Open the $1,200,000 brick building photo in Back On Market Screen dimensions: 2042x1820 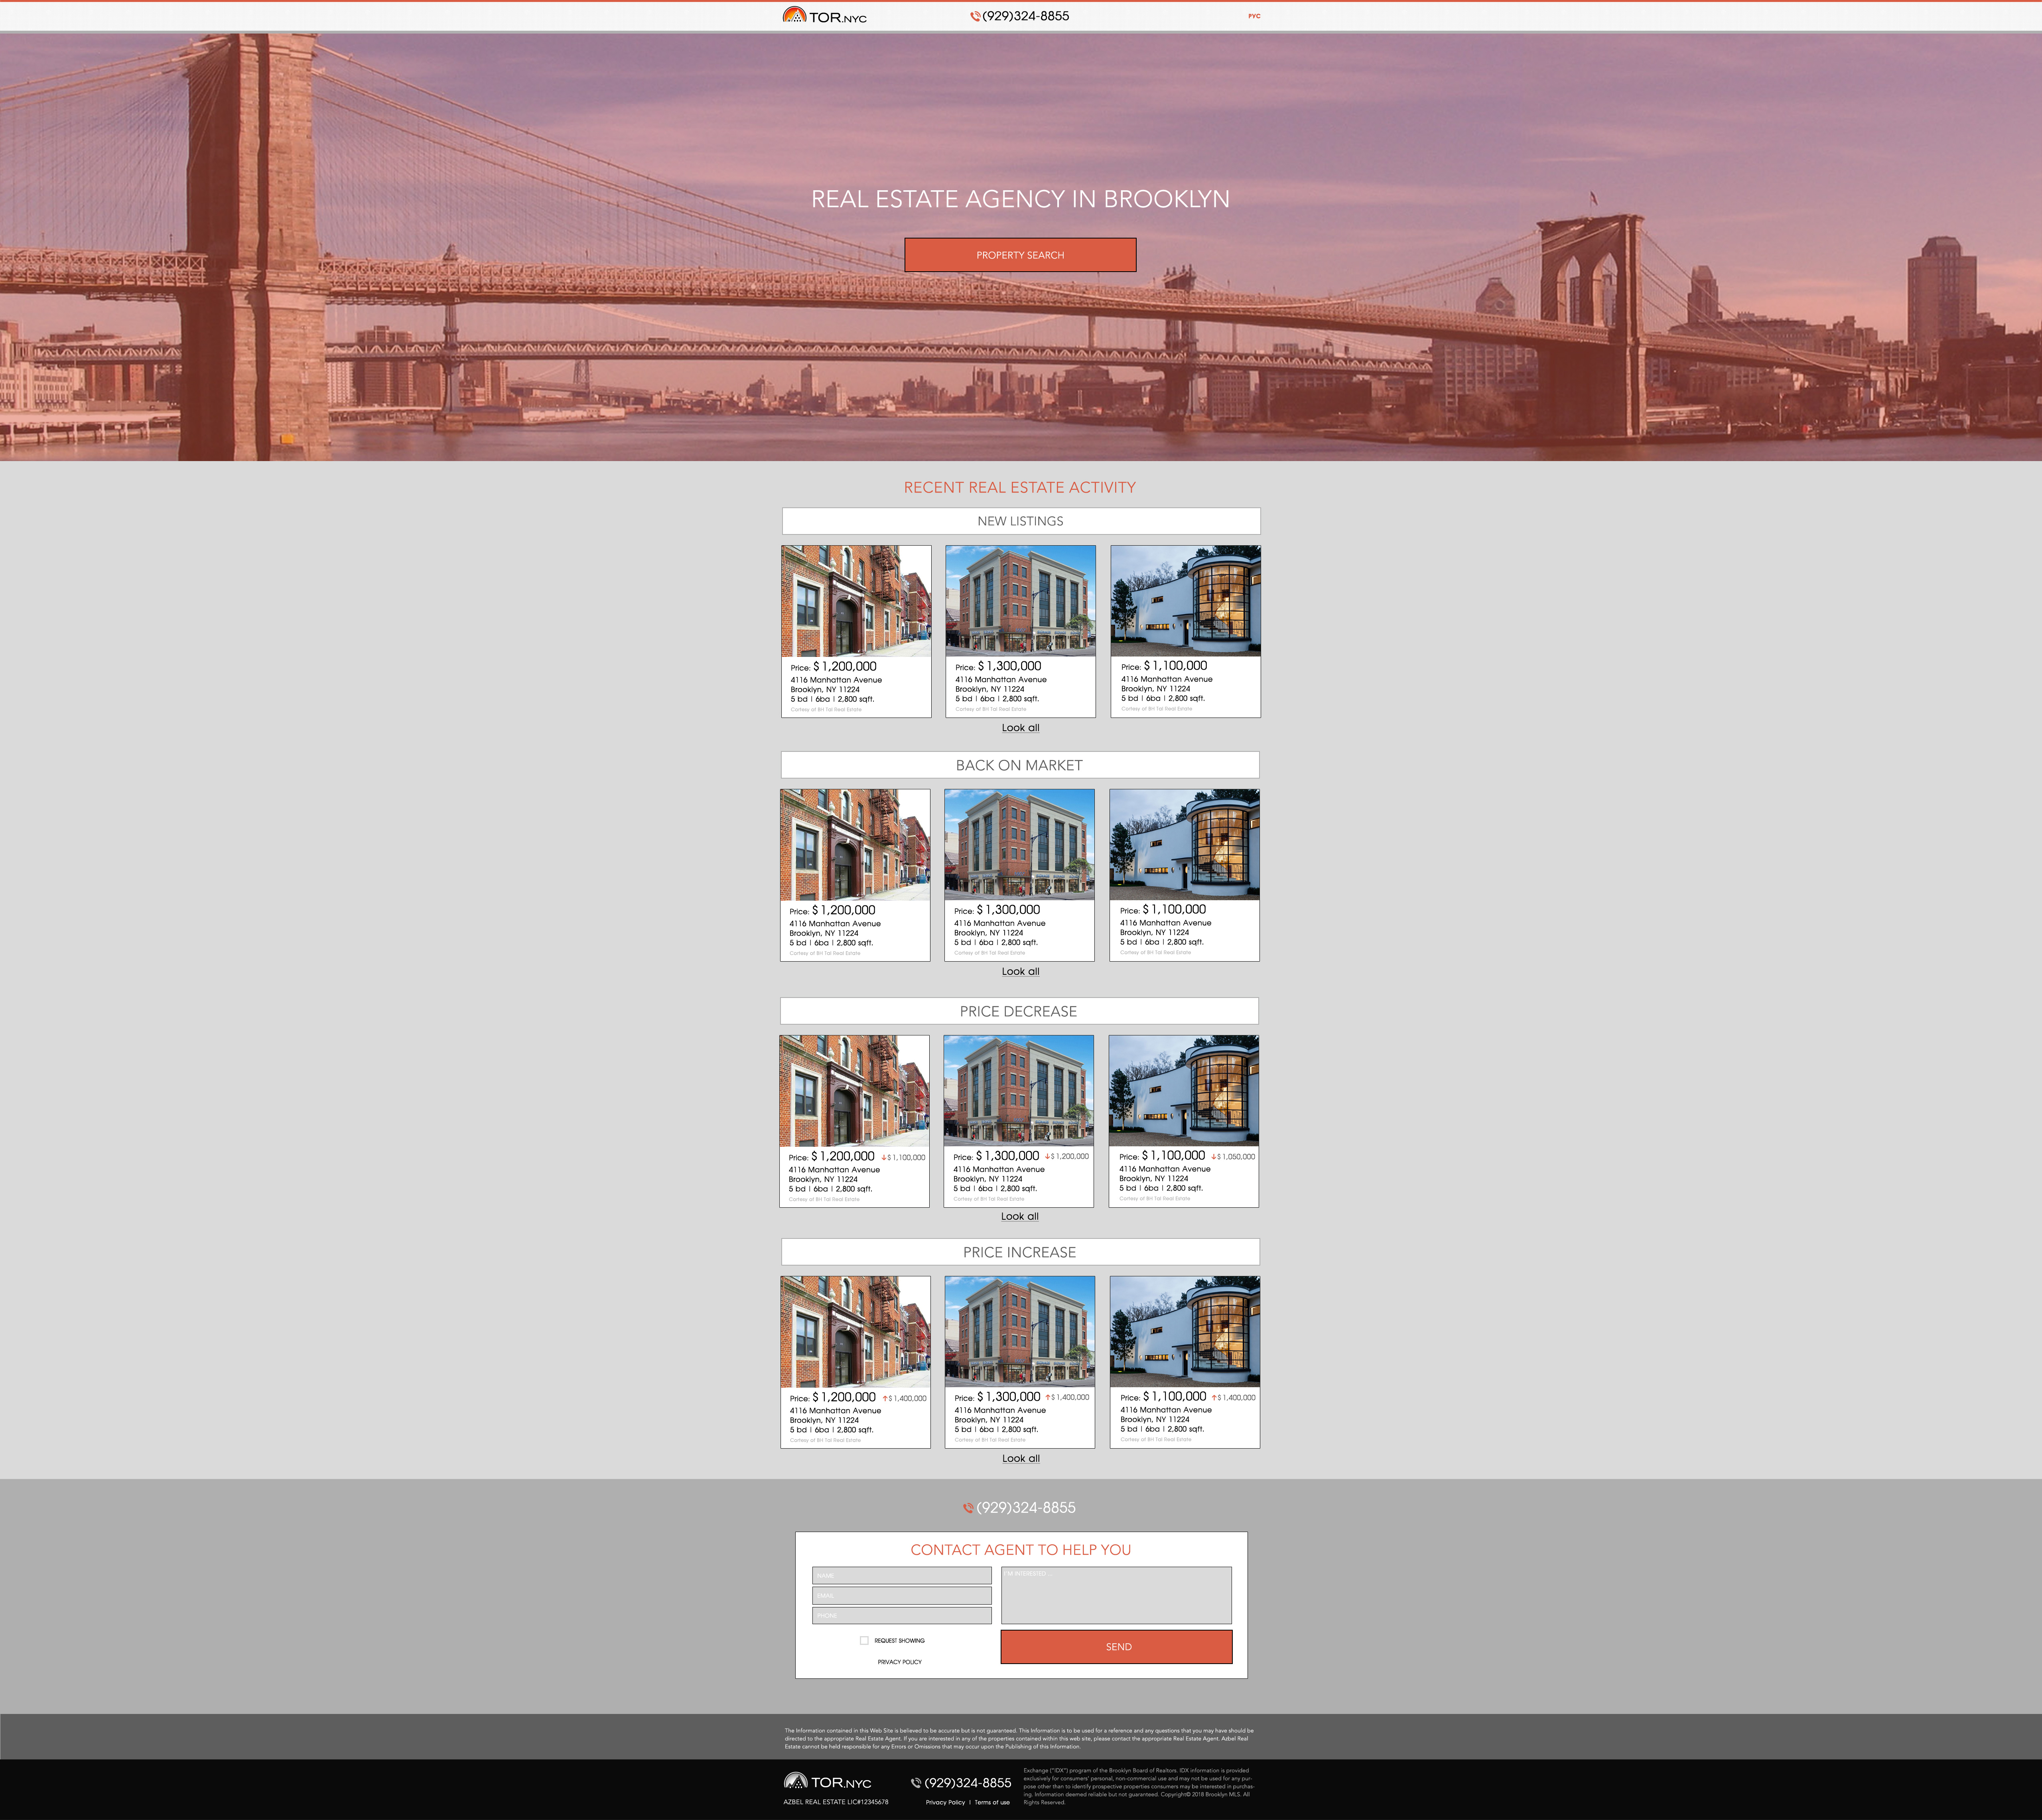tap(855, 845)
